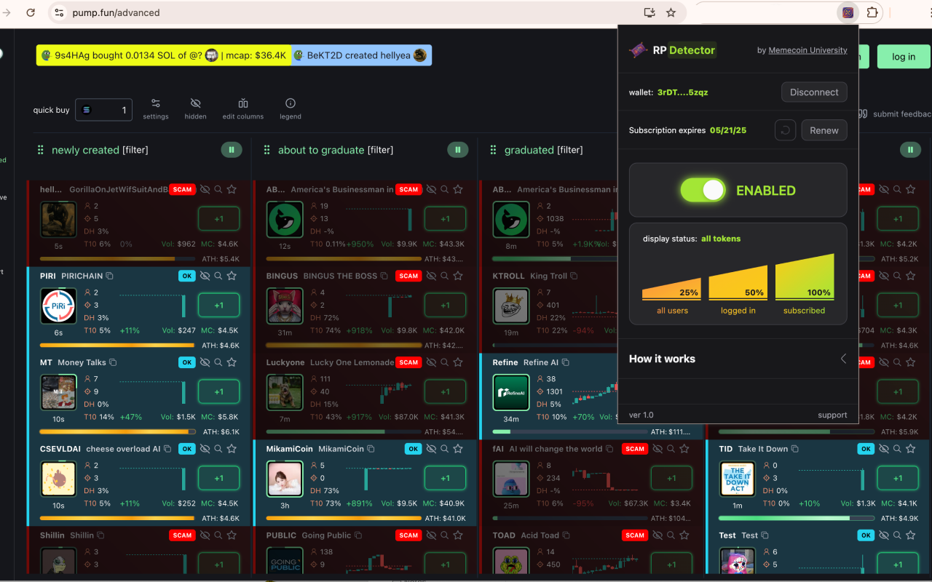
Task: Click the magnifier on the MikamiCoin card
Action: click(444, 449)
